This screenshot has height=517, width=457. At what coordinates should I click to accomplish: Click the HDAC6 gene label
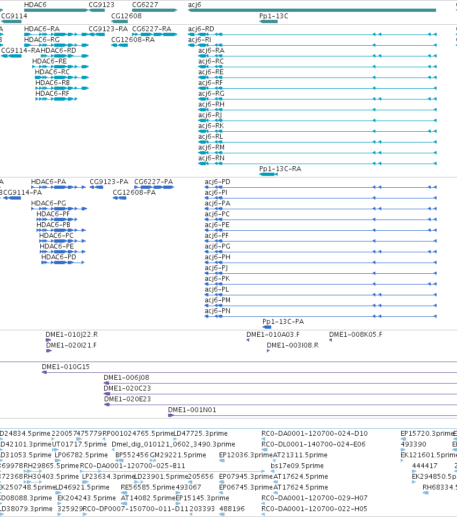pos(35,5)
